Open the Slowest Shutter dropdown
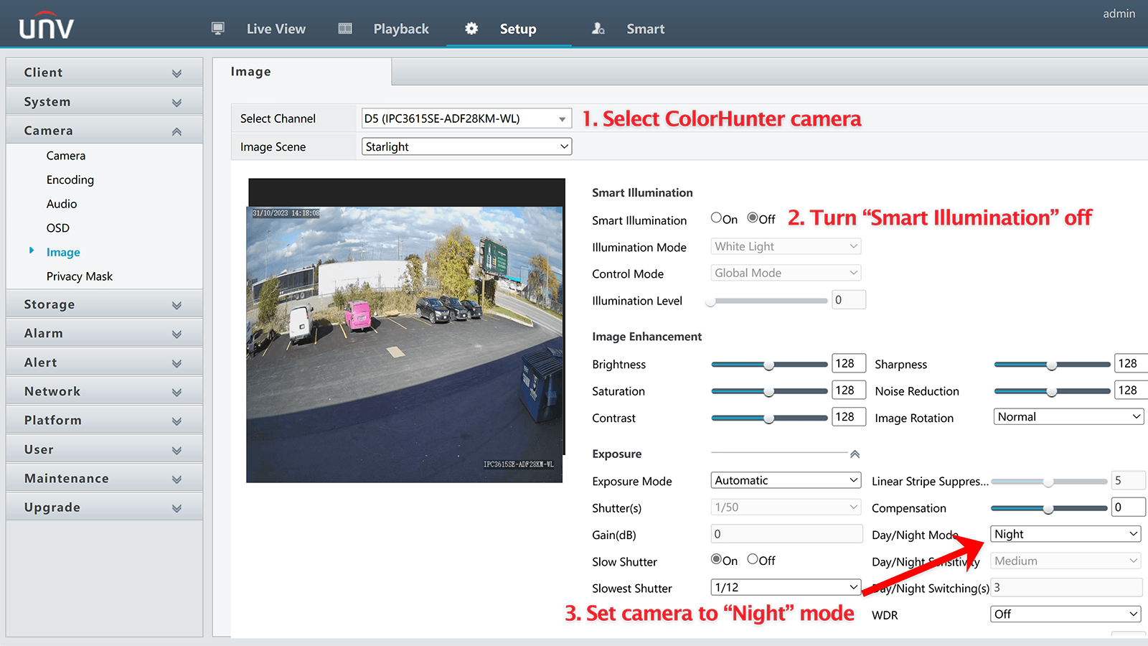The height and width of the screenshot is (646, 1148). click(786, 587)
